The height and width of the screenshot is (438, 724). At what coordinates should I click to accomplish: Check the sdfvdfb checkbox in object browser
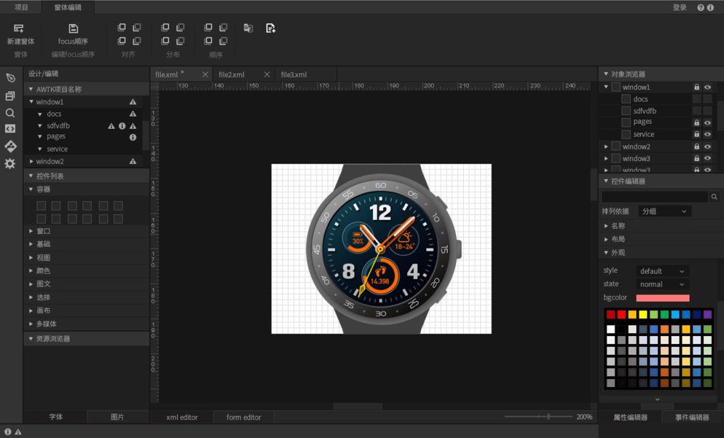[x=626, y=111]
